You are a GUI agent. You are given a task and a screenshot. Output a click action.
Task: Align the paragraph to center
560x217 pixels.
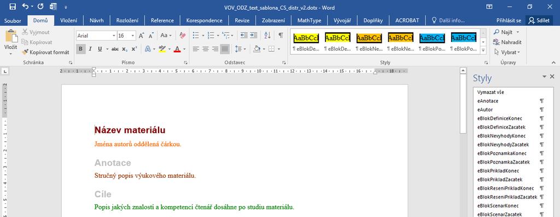[x=206, y=49]
